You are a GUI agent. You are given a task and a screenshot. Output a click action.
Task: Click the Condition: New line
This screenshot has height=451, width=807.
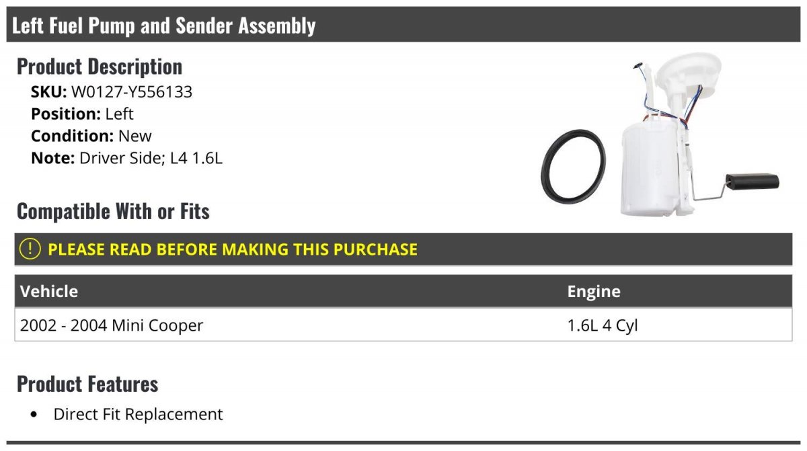pos(91,135)
